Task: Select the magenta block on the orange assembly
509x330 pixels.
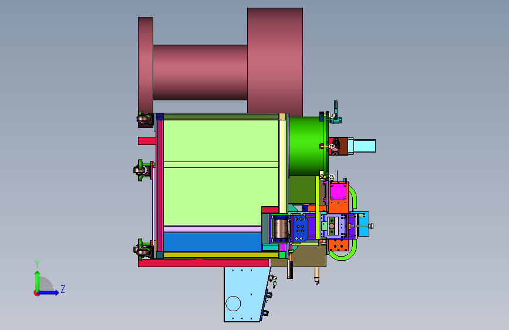Action: (x=338, y=191)
